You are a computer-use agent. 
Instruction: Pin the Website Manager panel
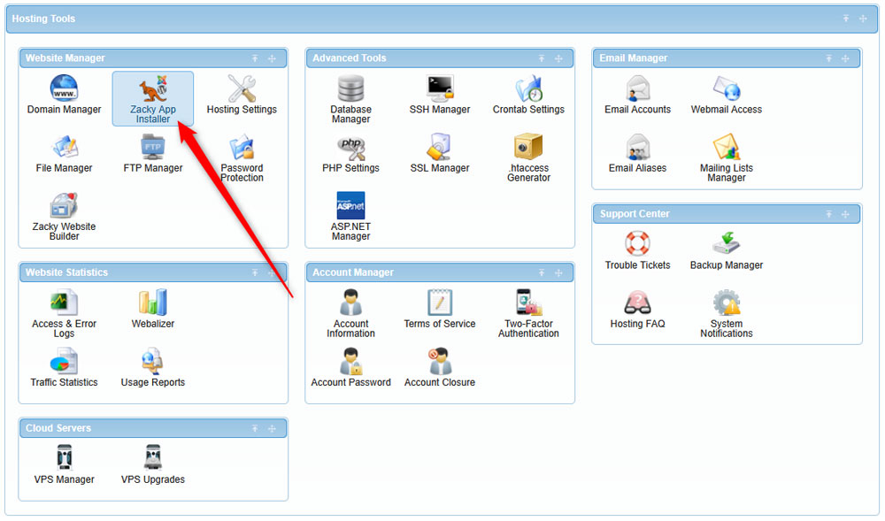pos(255,57)
